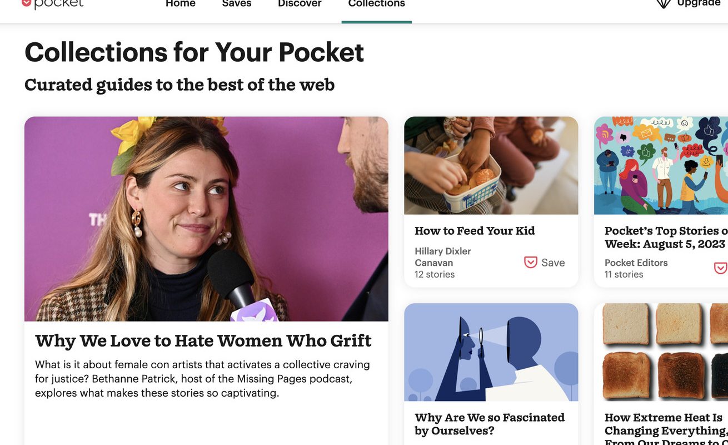
Task: Click the kids' snack box thumbnail
Action: pyautogui.click(x=491, y=165)
